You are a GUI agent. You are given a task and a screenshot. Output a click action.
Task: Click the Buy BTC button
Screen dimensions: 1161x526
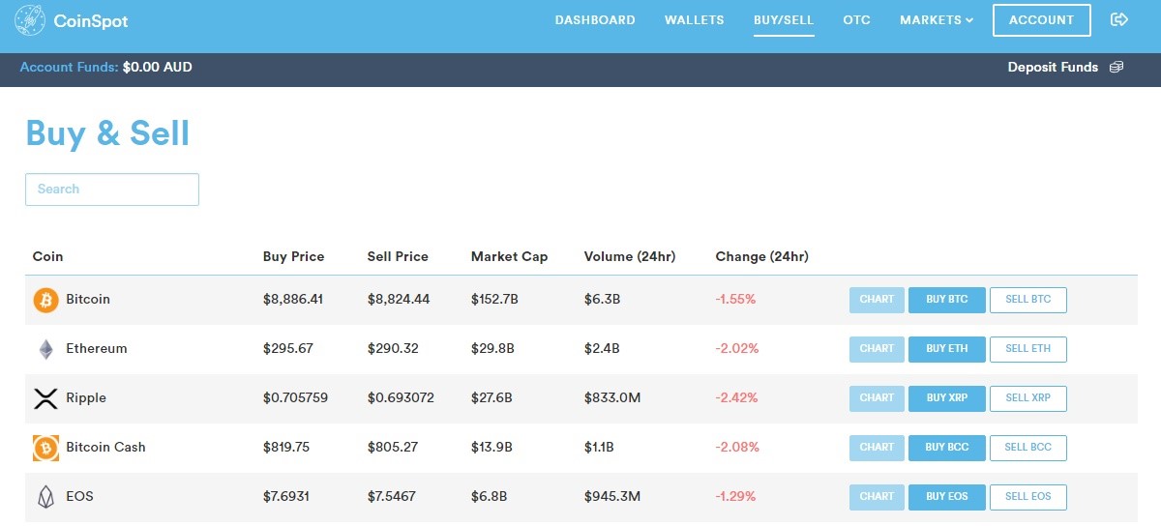click(946, 300)
